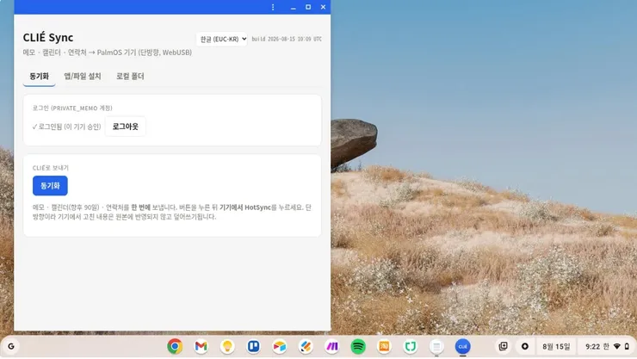The height and width of the screenshot is (359, 637).
Task: Click the 로그아웃 button
Action: (125, 127)
